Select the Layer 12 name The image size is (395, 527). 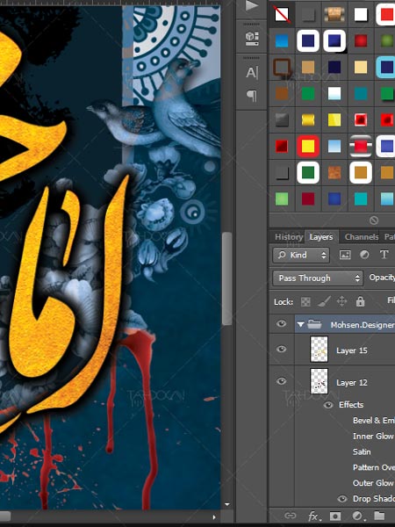[352, 383]
